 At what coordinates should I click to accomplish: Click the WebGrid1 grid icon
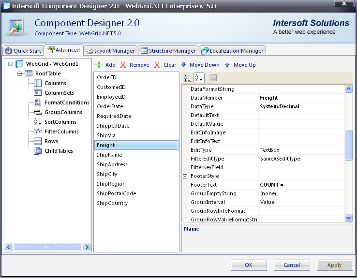pyautogui.click(x=19, y=64)
